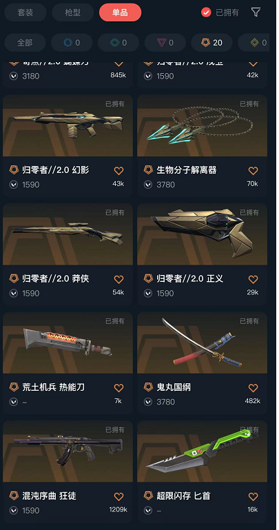Viewport: 279px width, 530px height.
Task: Open the 生物分子解离器 chain blade image
Action: point(202,125)
